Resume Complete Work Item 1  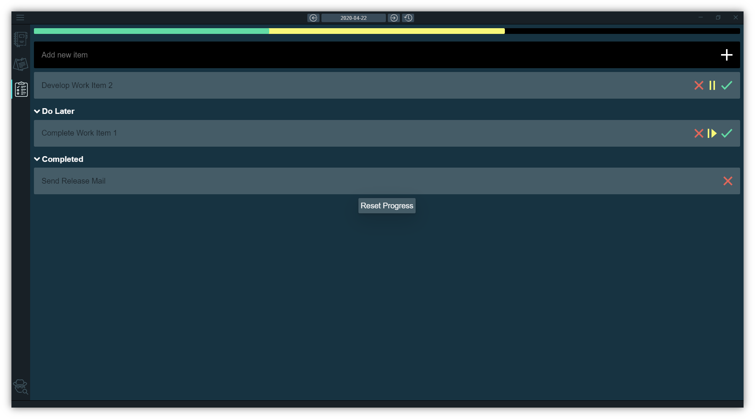(x=712, y=133)
